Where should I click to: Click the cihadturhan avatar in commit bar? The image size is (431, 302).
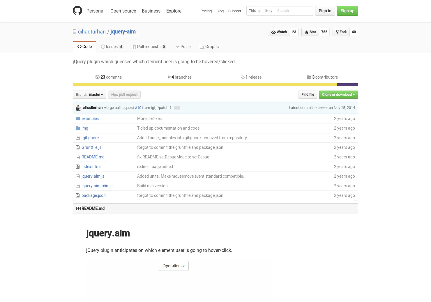[x=79, y=108]
